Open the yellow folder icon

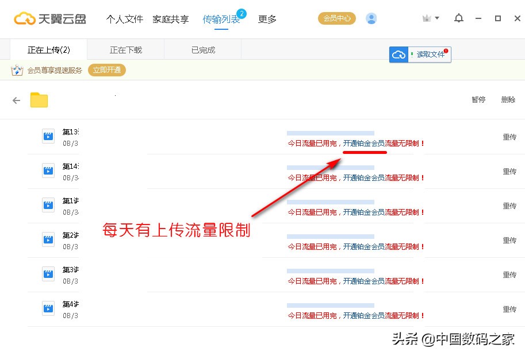coord(38,99)
